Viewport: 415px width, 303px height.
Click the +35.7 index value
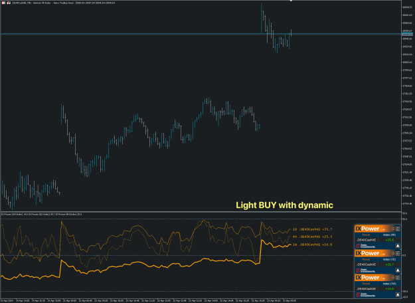390,264
